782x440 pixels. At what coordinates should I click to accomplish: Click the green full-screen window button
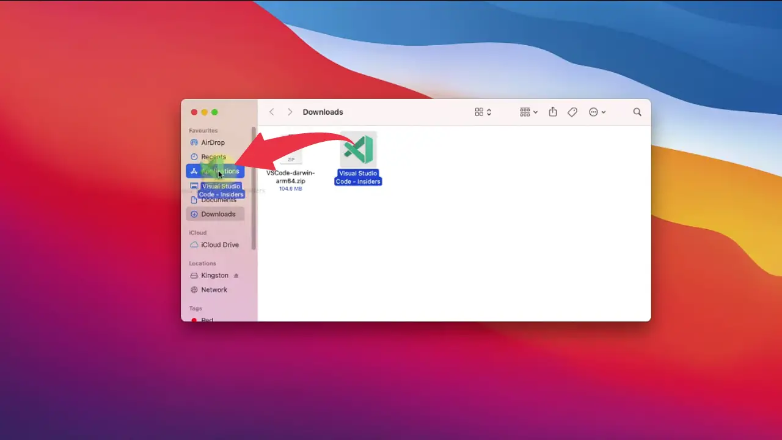coord(214,112)
